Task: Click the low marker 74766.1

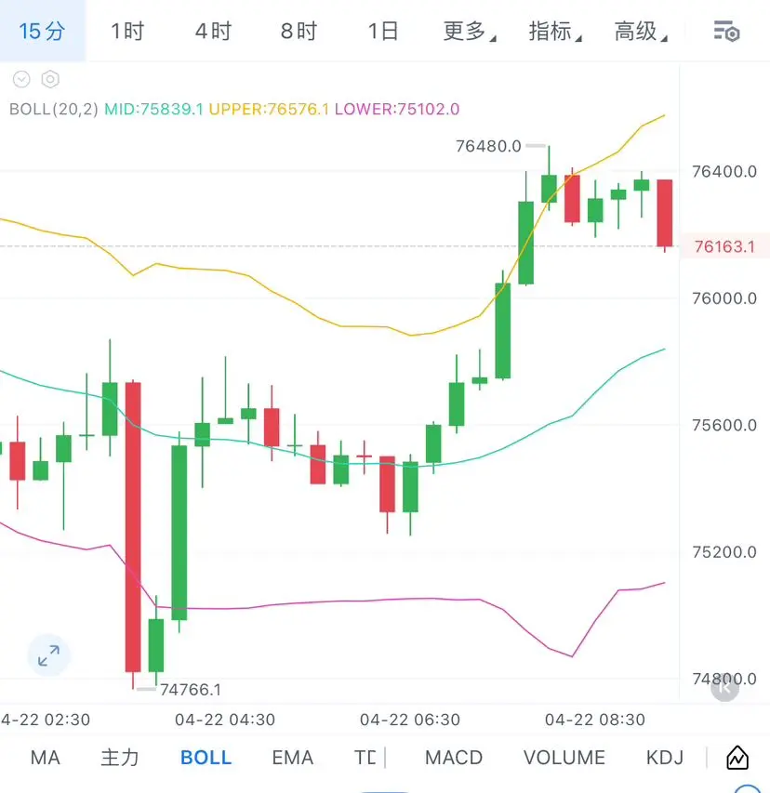Action: pyautogui.click(x=191, y=689)
